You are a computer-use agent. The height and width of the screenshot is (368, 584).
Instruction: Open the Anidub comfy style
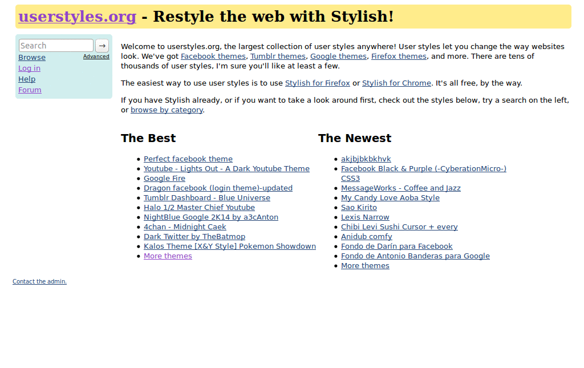point(367,237)
